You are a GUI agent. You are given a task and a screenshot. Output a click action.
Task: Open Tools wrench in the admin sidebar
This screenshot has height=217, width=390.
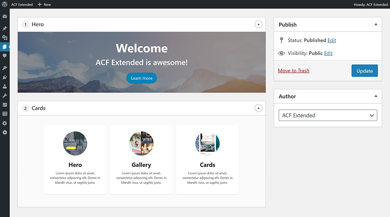pos(4,95)
